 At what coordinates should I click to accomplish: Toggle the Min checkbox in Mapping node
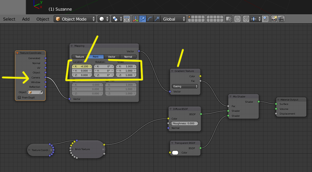(74, 81)
